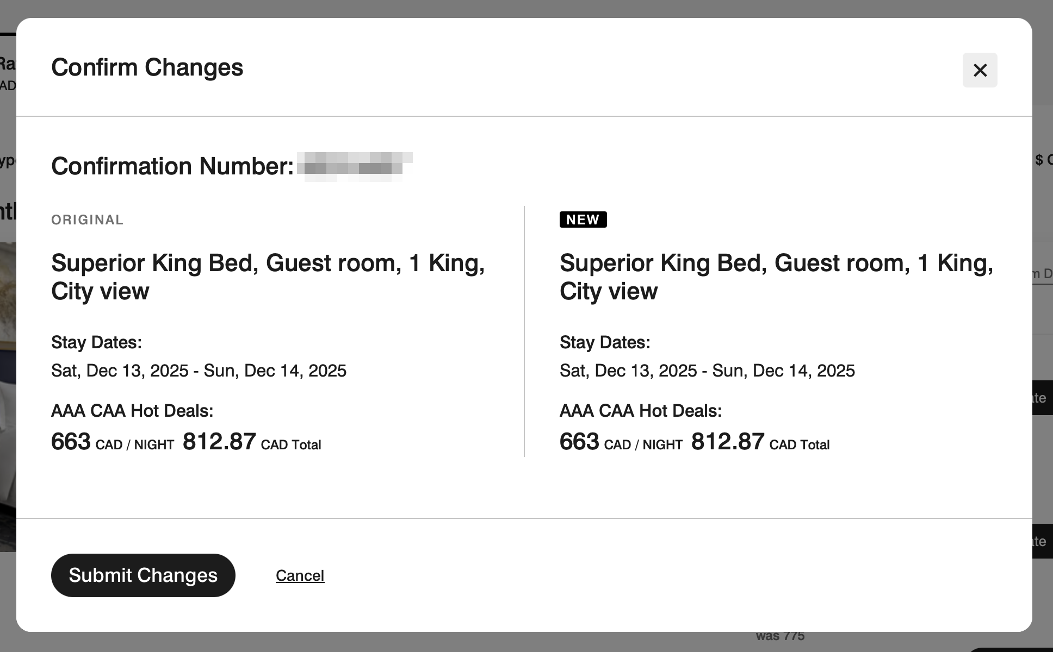Image resolution: width=1053 pixels, height=652 pixels.
Task: Click the original 663 CAD nightly rate
Action: tap(112, 442)
